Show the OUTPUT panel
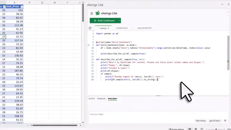 point(91,99)
